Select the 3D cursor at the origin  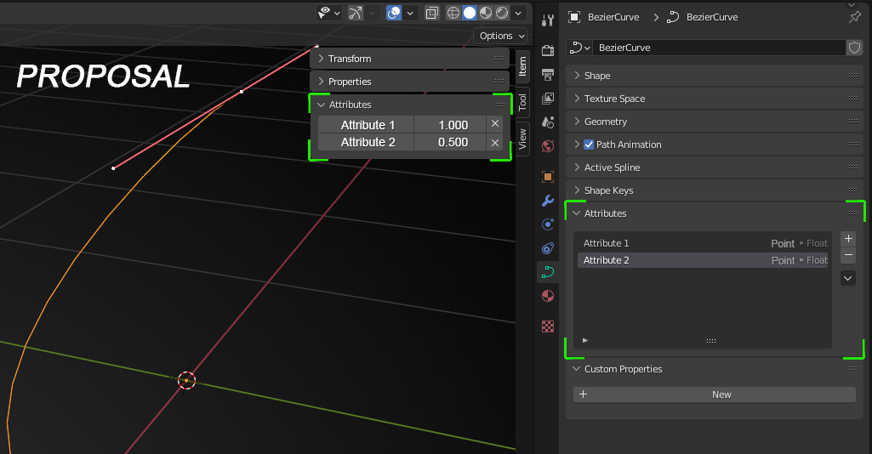click(x=186, y=380)
